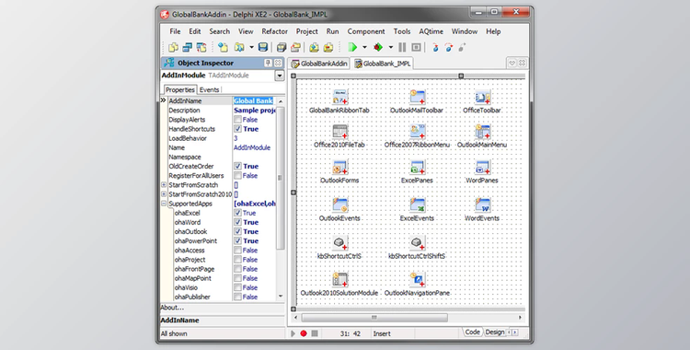Uncheck the ohaExcel checkbox
Screen dimensions: 690x350
pyautogui.click(x=237, y=213)
